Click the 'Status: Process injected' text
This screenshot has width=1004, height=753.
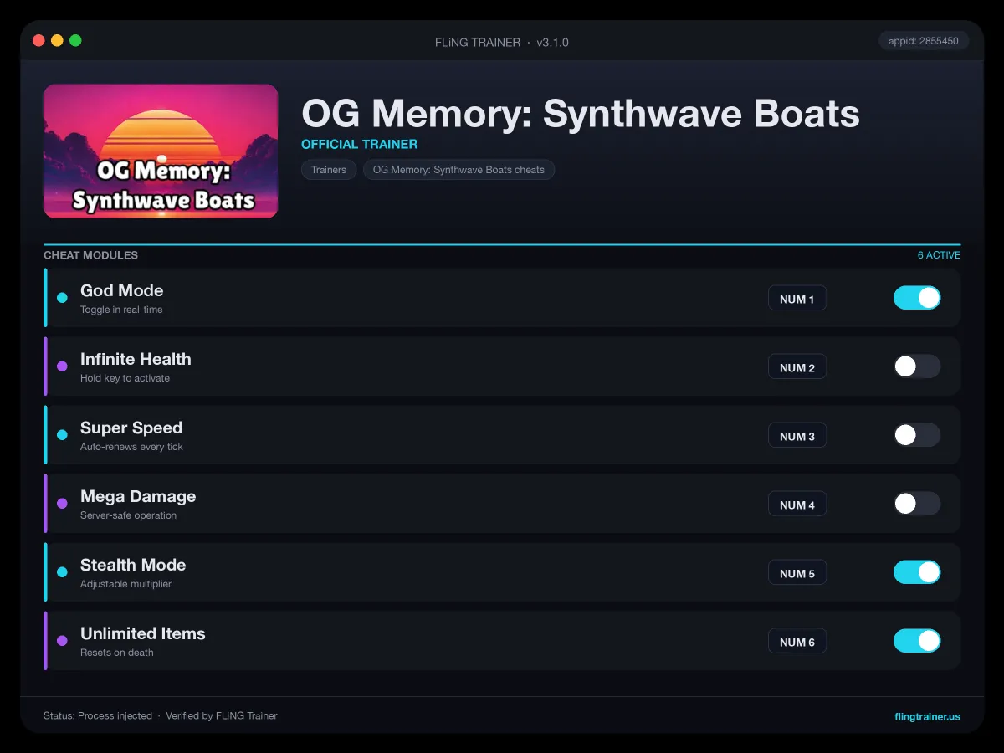click(x=98, y=716)
